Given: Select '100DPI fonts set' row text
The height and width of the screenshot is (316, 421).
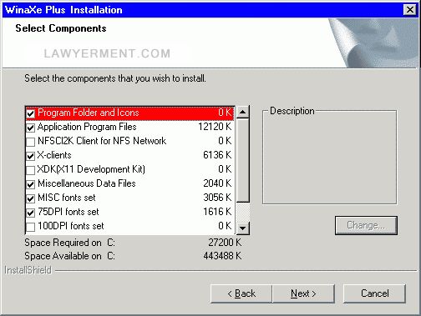Looking at the screenshot, I should point(71,226).
